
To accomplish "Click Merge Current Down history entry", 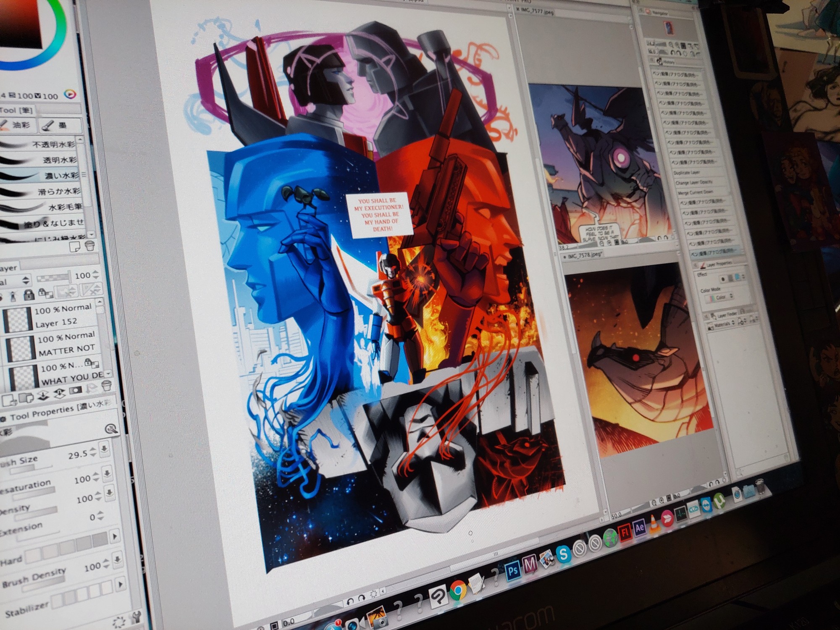I will 695,192.
